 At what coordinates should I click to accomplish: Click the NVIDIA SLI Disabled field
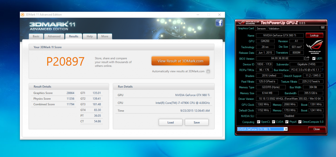[x=290, y=116]
